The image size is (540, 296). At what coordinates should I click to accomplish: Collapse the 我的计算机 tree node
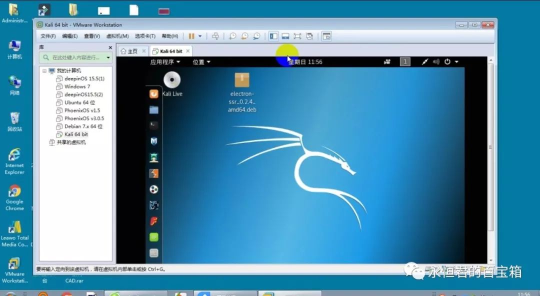point(44,71)
